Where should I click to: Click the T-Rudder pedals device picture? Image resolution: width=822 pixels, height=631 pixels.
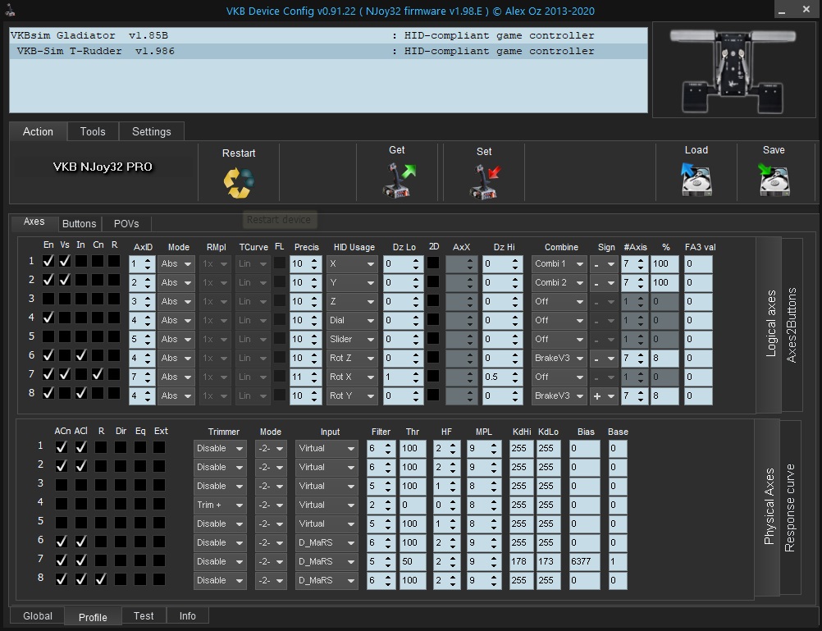(x=733, y=70)
